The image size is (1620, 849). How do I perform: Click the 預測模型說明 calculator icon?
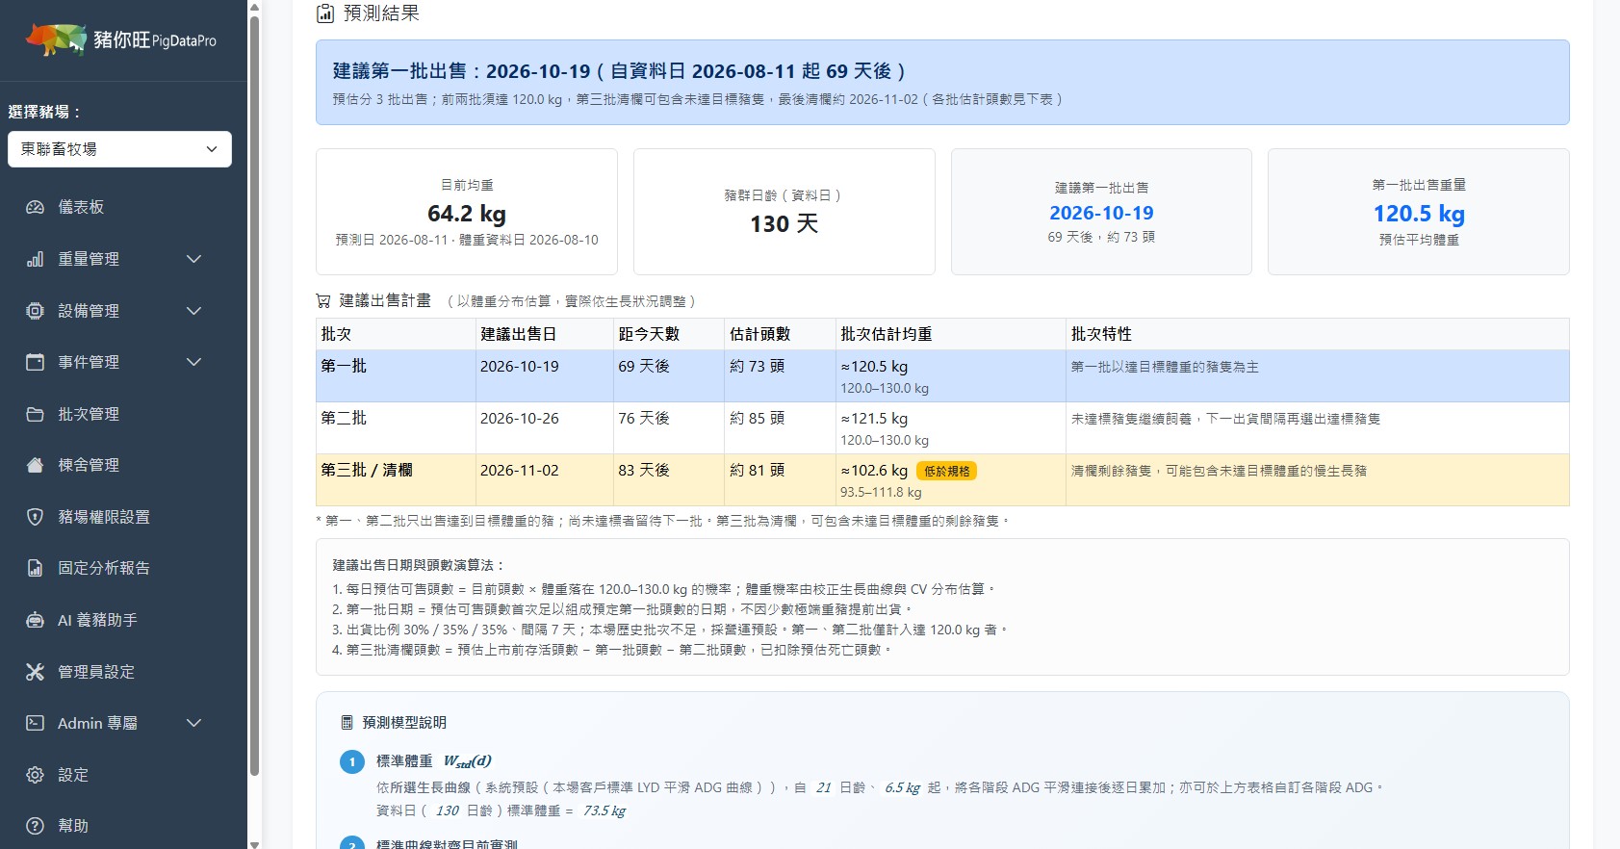[x=347, y=723]
